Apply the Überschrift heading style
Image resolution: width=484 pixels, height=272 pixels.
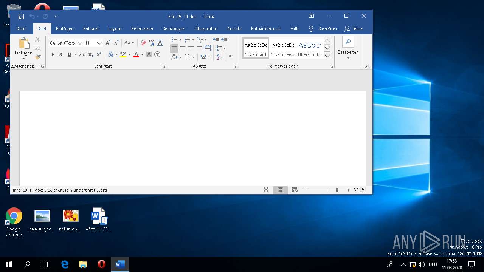310,48
